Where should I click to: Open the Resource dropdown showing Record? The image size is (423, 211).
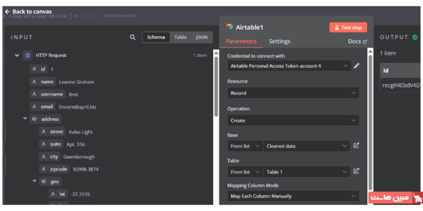293,93
